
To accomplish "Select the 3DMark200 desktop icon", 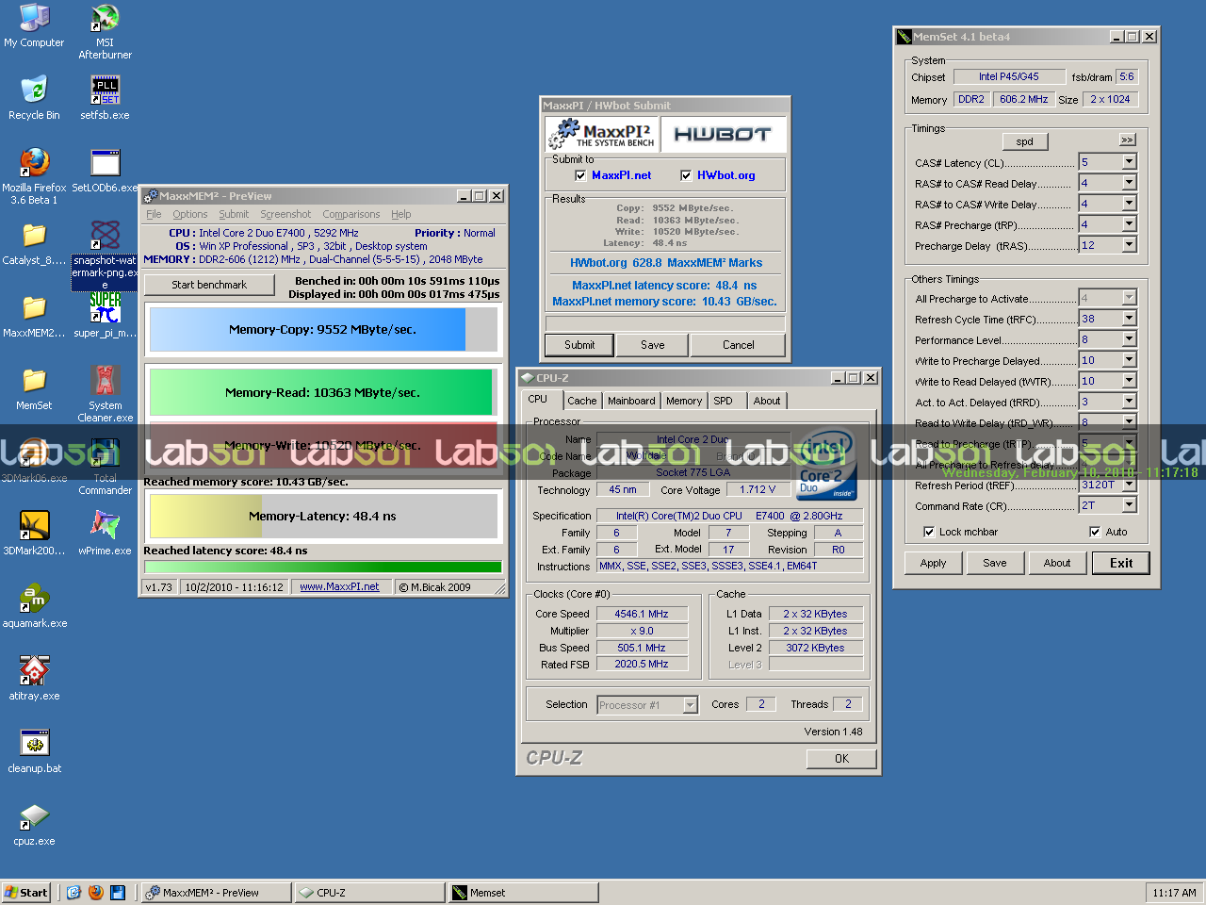I will pos(34,534).
